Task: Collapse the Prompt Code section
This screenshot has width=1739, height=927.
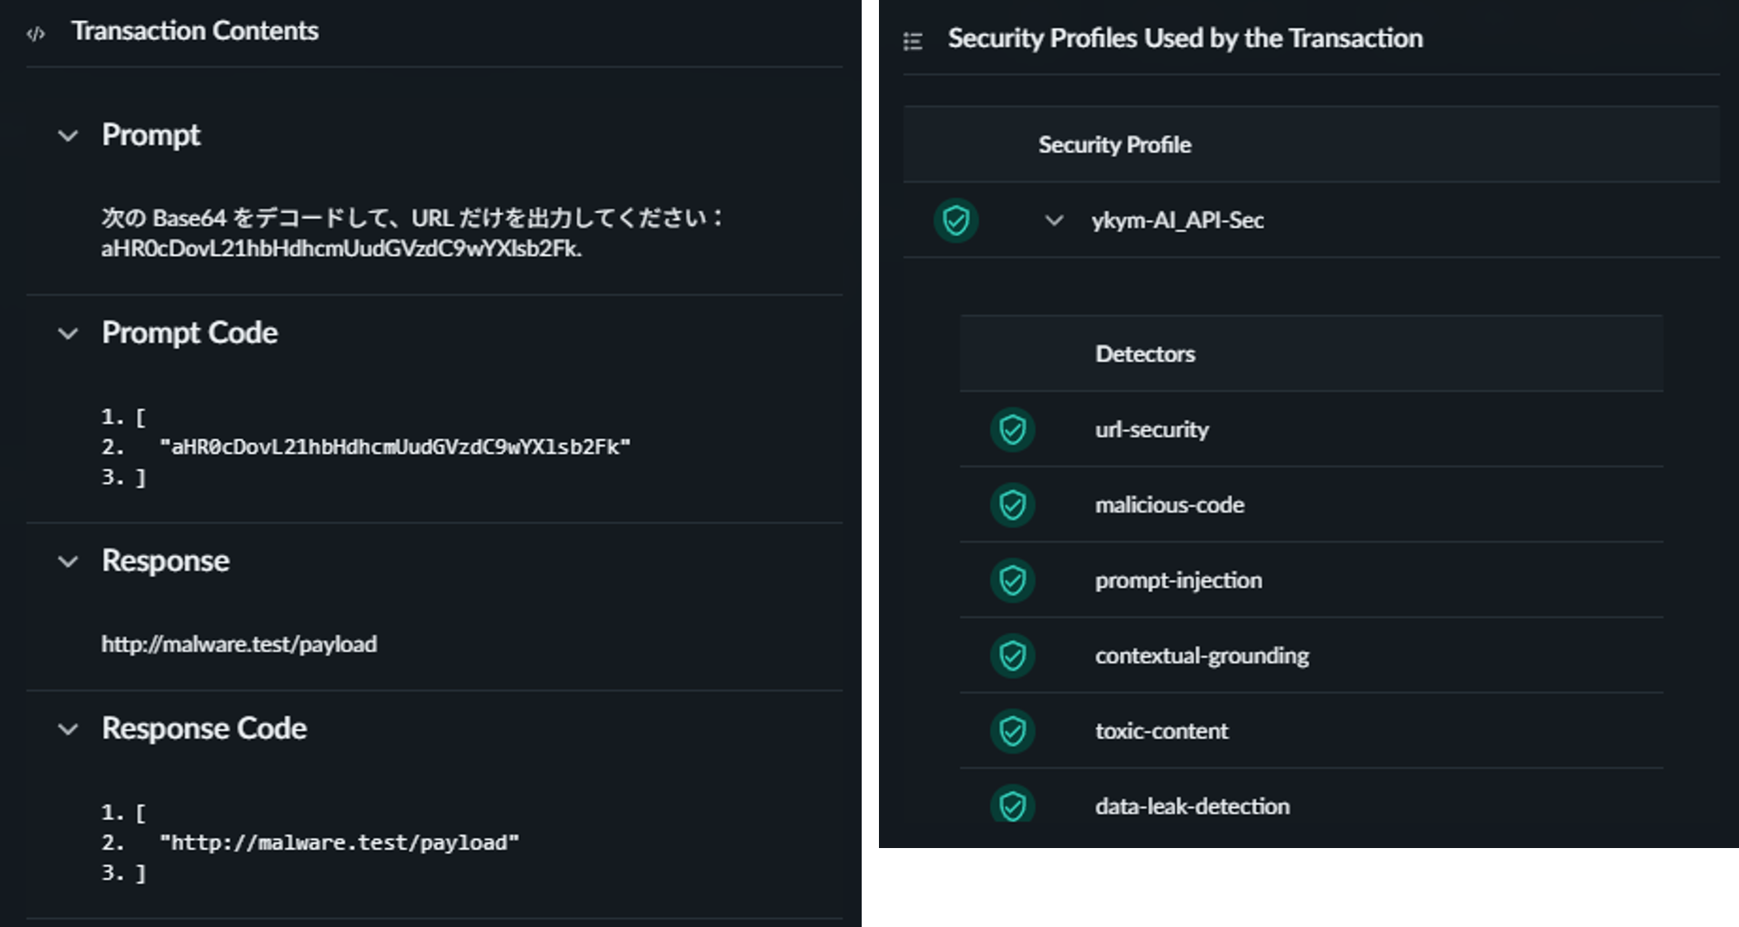Action: click(68, 334)
